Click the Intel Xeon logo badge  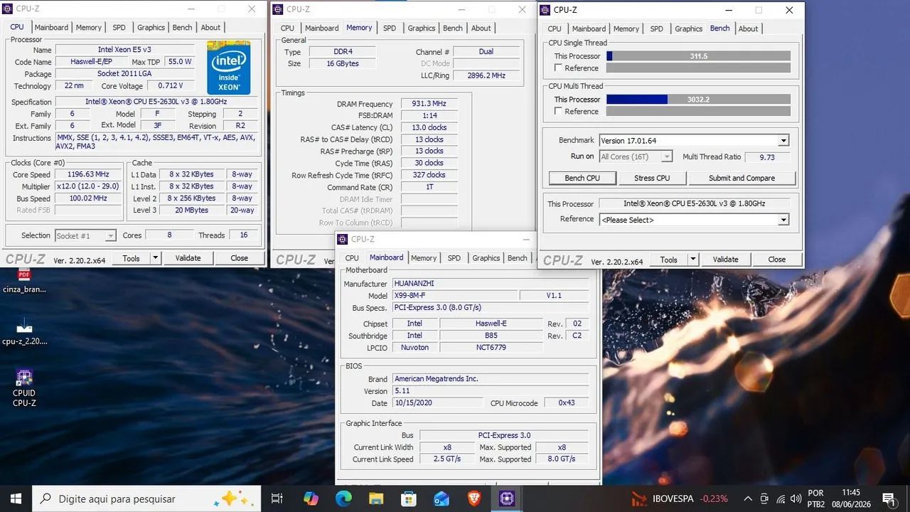point(228,68)
